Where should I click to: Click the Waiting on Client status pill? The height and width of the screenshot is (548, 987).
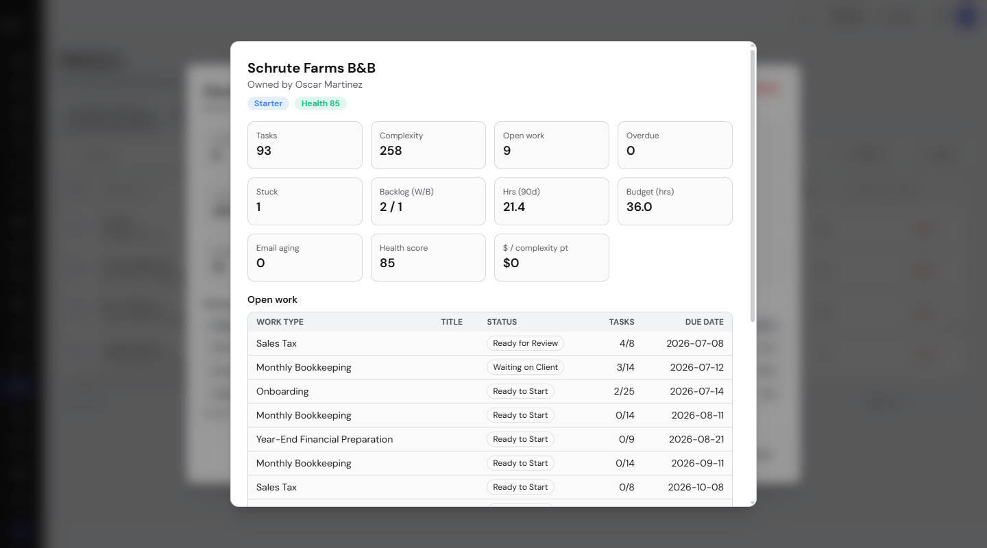tap(525, 367)
